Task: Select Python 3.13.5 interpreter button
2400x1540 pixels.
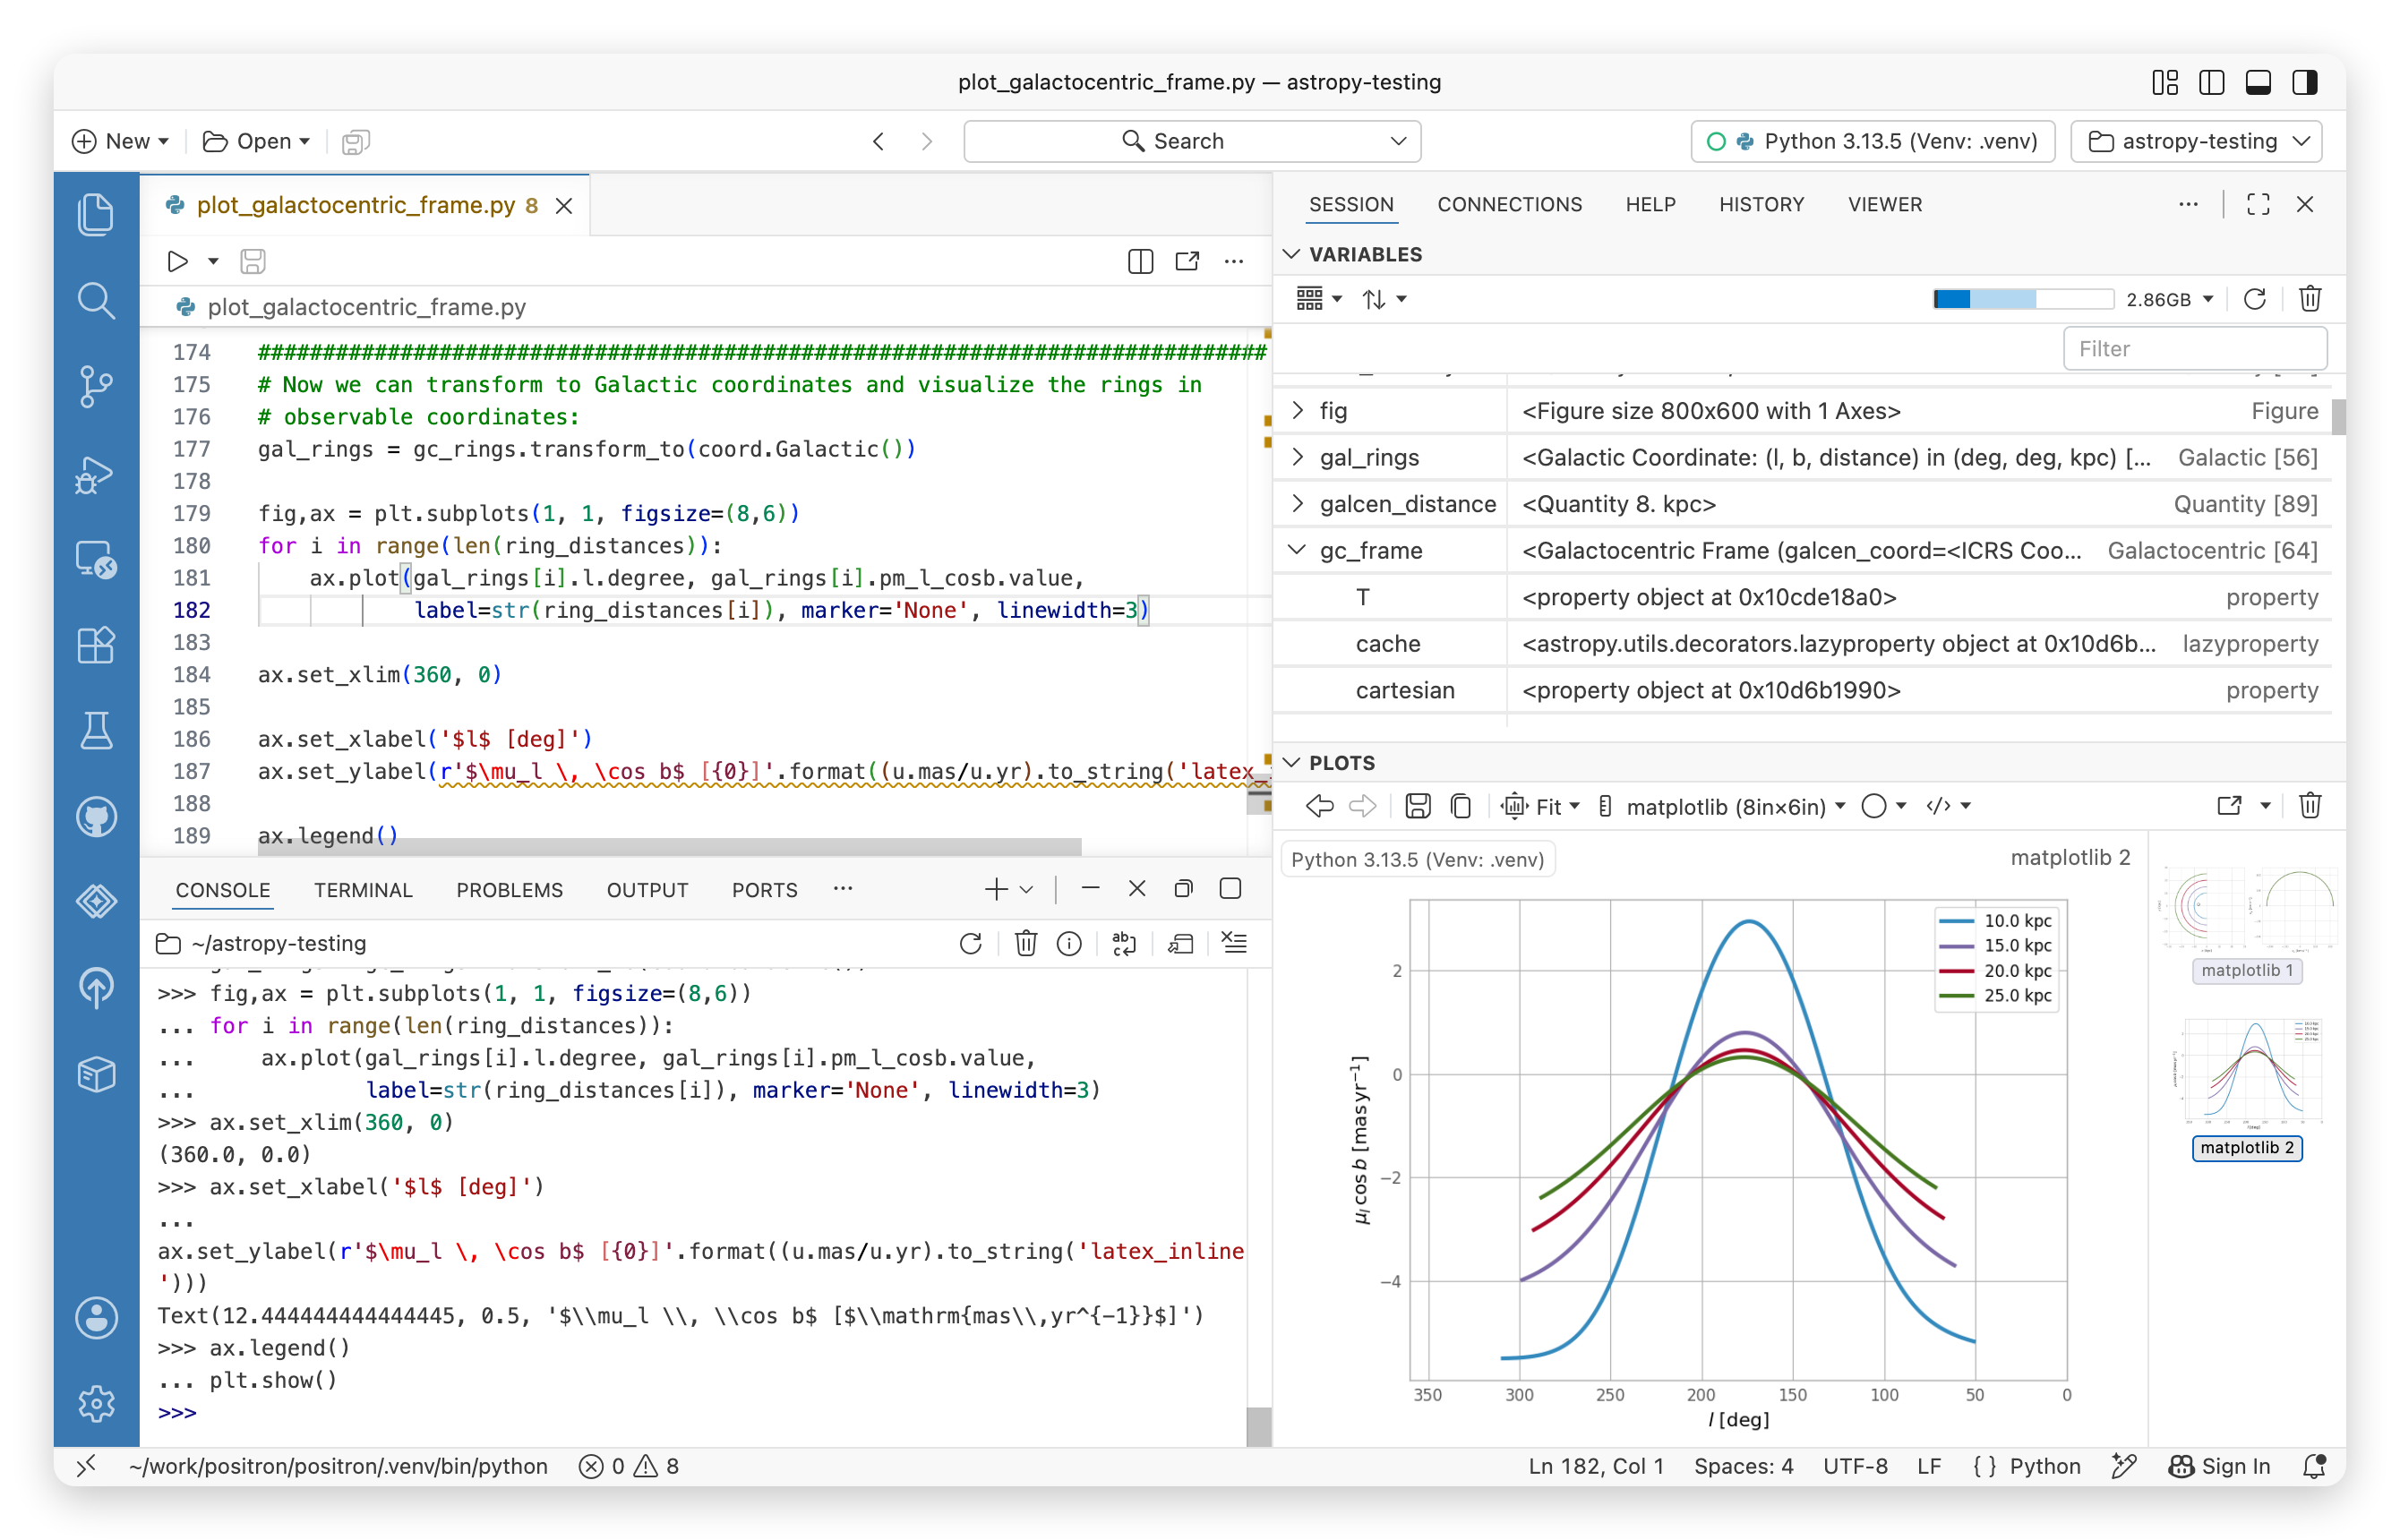Action: pos(1872,141)
